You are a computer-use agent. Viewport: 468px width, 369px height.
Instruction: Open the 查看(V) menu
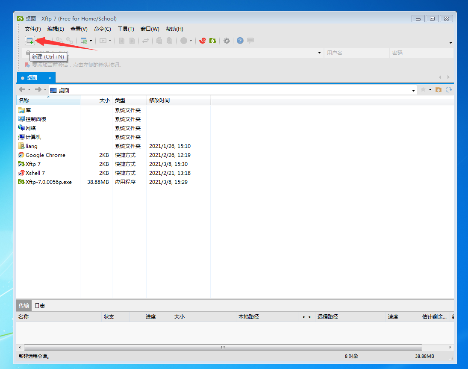pyautogui.click(x=79, y=29)
